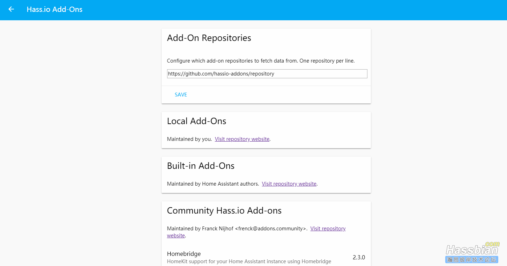
Task: Click the 'Maintained by Franck Nijhof' text
Action: coord(237,229)
